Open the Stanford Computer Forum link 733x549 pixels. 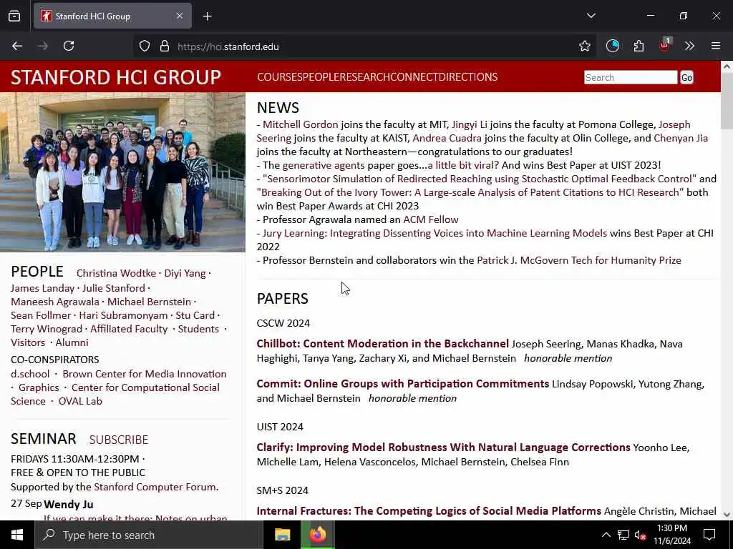tap(155, 488)
